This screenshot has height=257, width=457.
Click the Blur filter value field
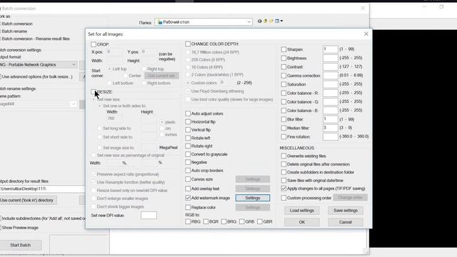coord(330,119)
